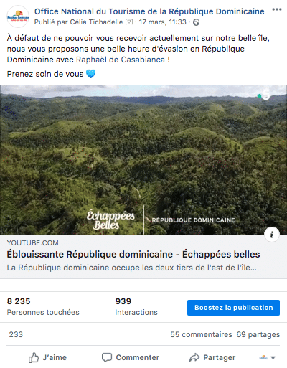Click the Commenter speech bubble icon
This screenshot has width=287, height=368.
pyautogui.click(x=107, y=358)
